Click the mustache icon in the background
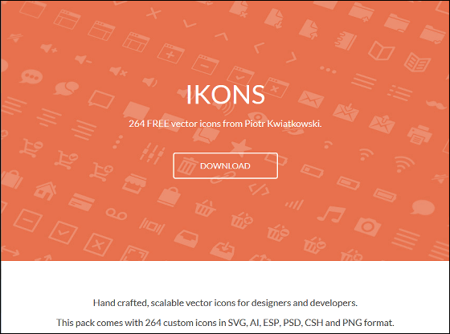This screenshot has height=334, width=450. (x=436, y=104)
